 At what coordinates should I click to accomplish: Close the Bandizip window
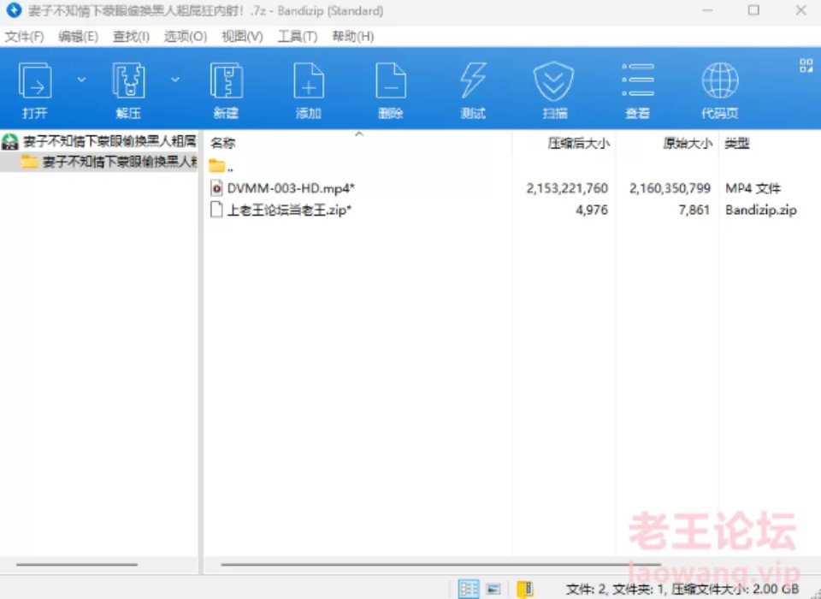pos(801,10)
